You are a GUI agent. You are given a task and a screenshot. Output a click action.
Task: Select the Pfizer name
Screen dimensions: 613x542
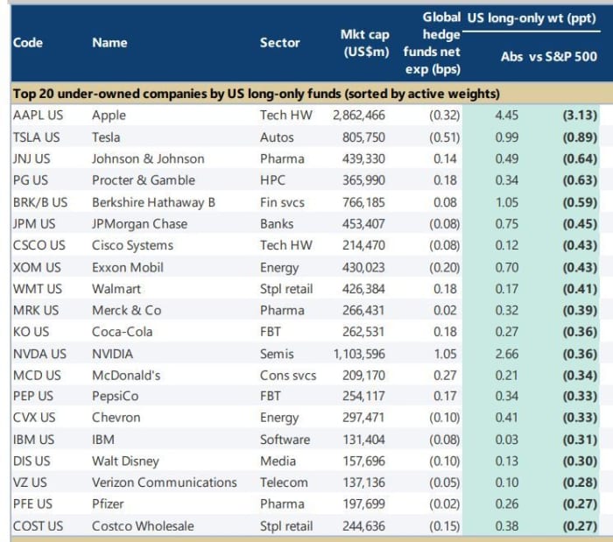(x=108, y=504)
